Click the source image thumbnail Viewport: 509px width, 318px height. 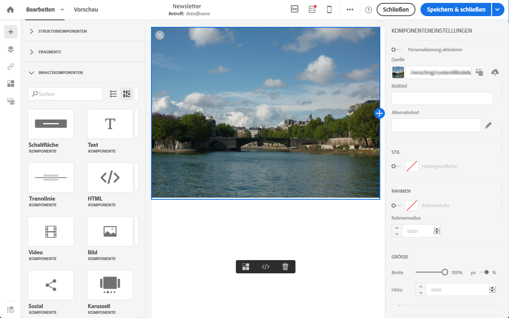click(398, 72)
